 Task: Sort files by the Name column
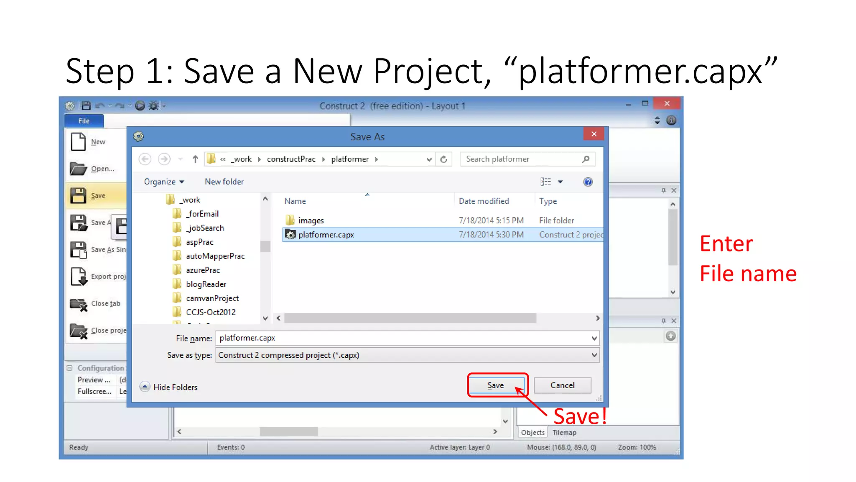(296, 201)
